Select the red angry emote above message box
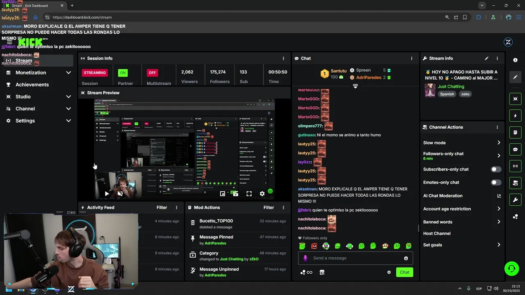Viewport: 525px width, 295px height. [314, 246]
